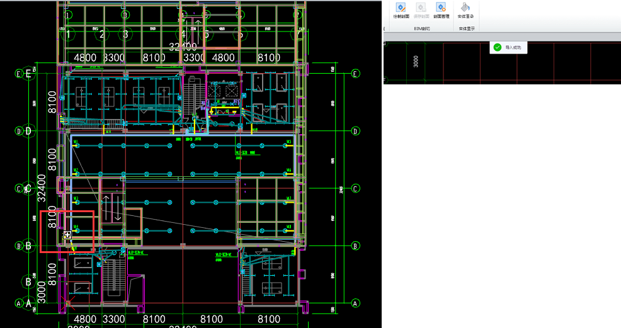
Task: Select axis bubble B on right side
Action: coord(356,246)
